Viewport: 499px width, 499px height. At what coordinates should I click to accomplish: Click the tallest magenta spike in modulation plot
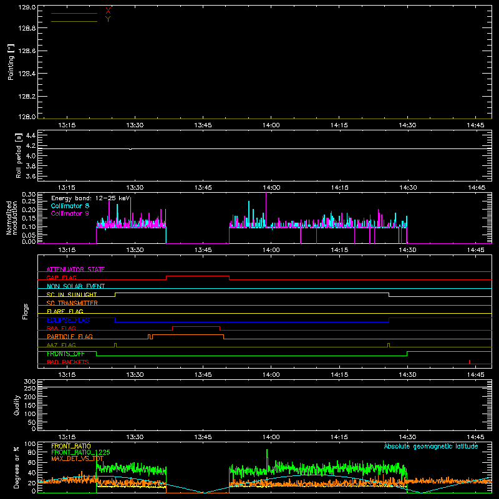pos(266,210)
